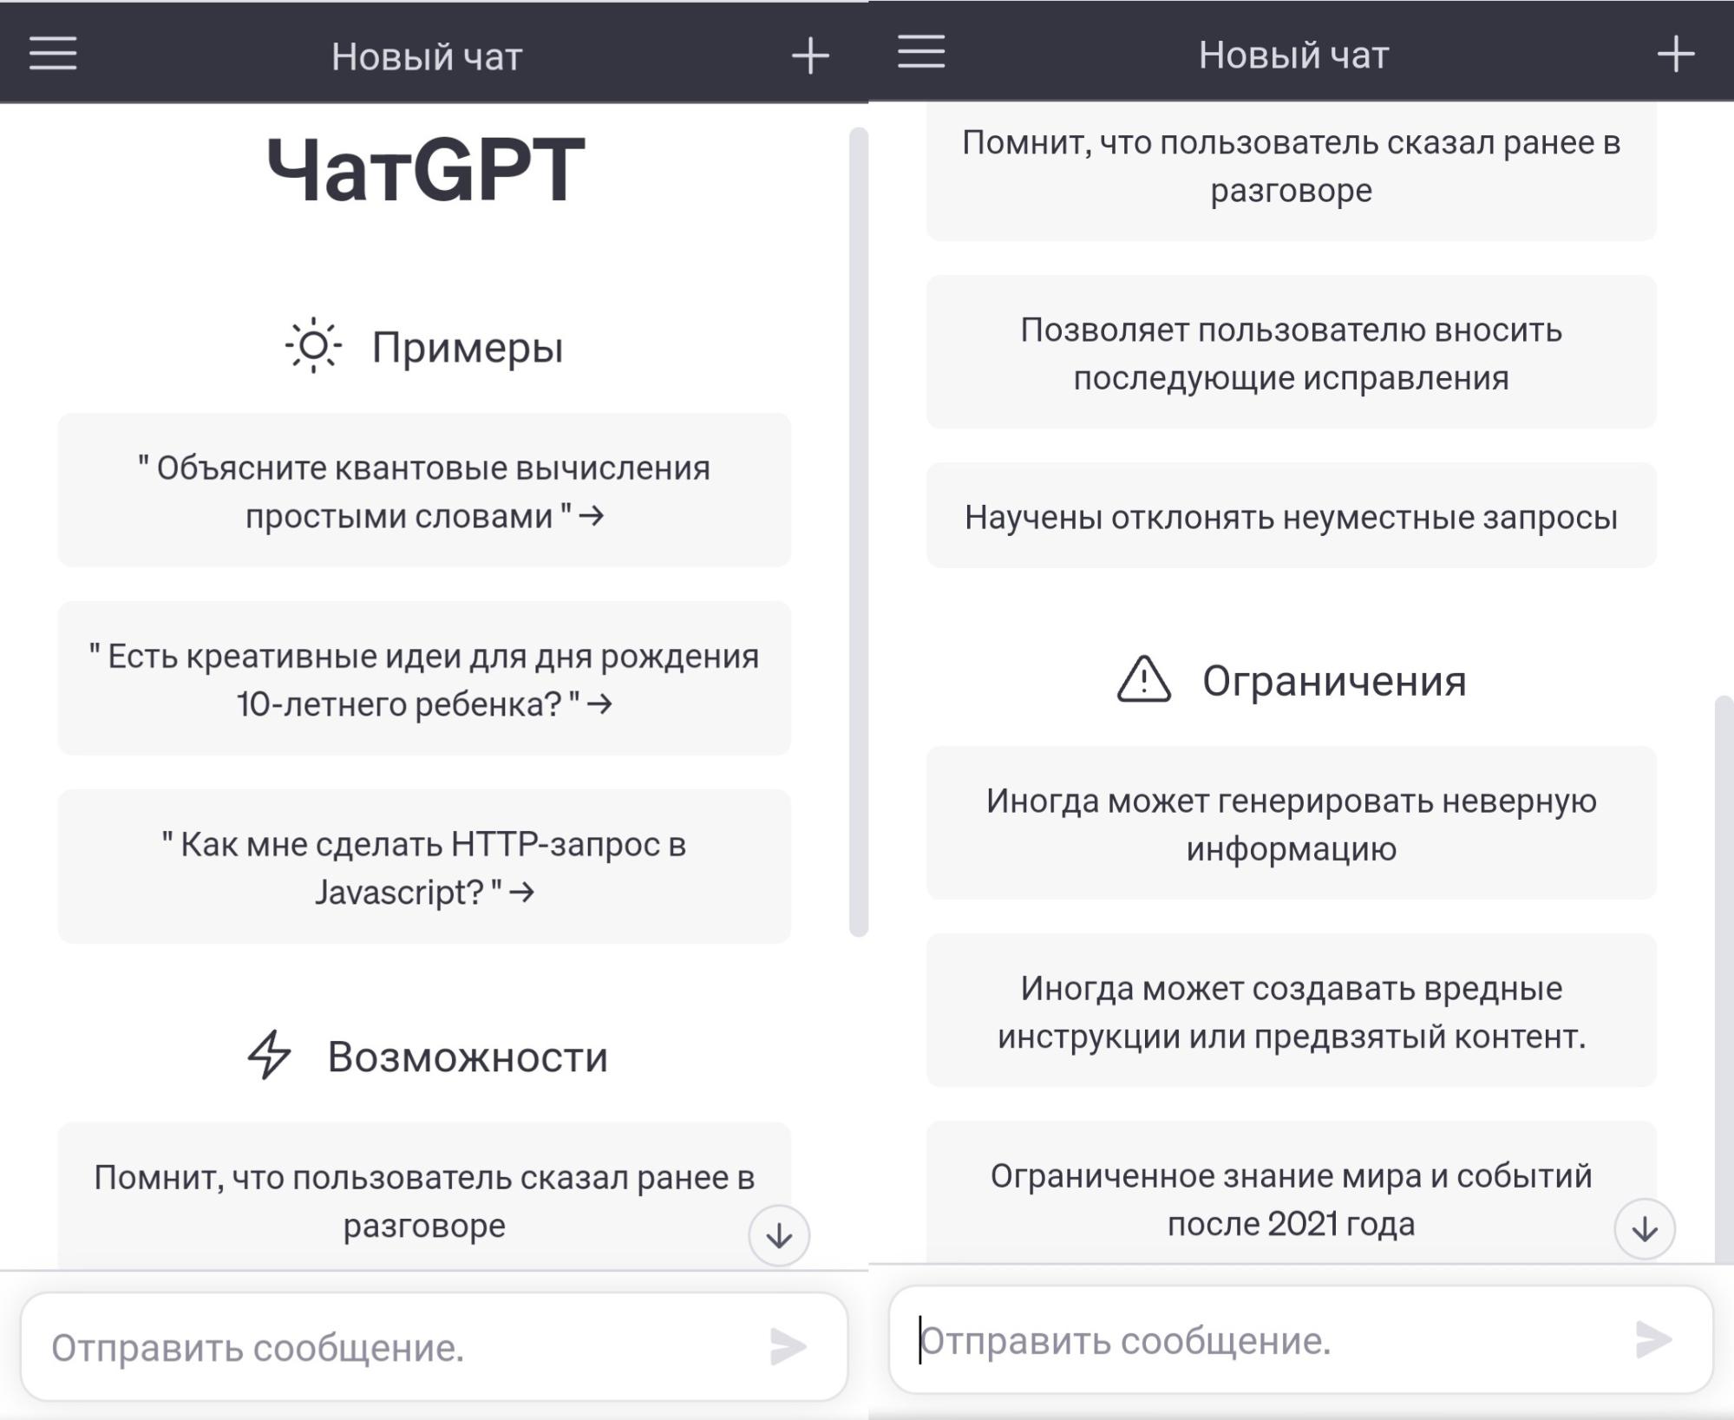Click 'Ограничения' section heading
Screen dimensions: 1734x1420
(x=1334, y=680)
